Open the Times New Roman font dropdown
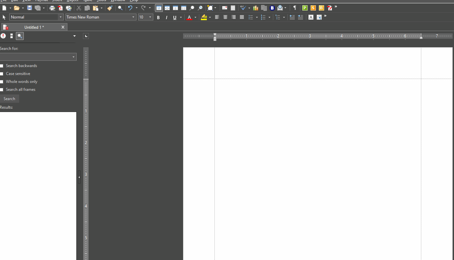The height and width of the screenshot is (260, 454). (x=133, y=17)
